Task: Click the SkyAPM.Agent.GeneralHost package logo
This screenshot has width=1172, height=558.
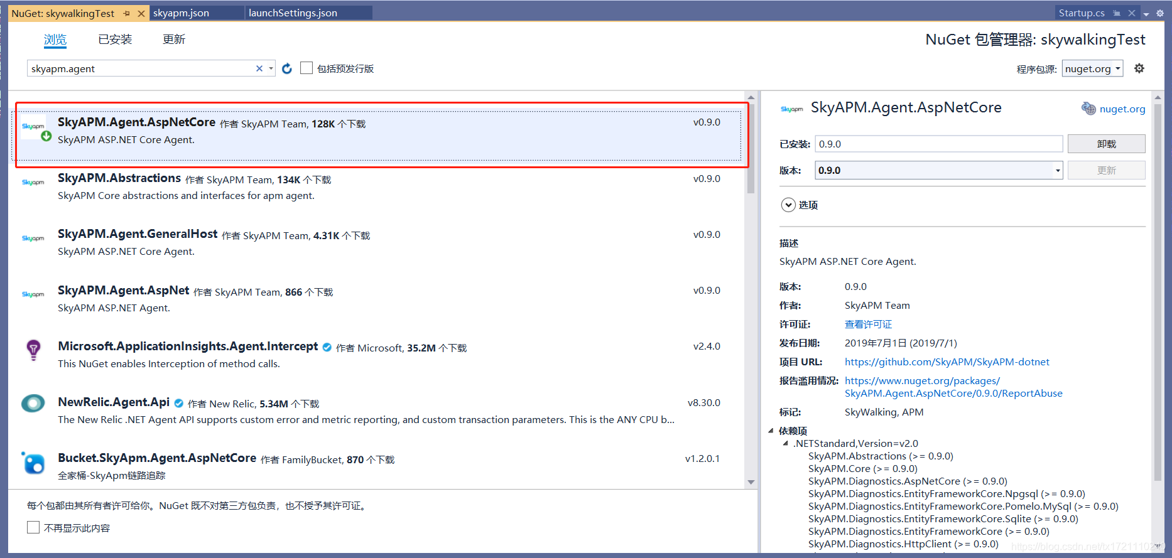Action: pyautogui.click(x=33, y=238)
